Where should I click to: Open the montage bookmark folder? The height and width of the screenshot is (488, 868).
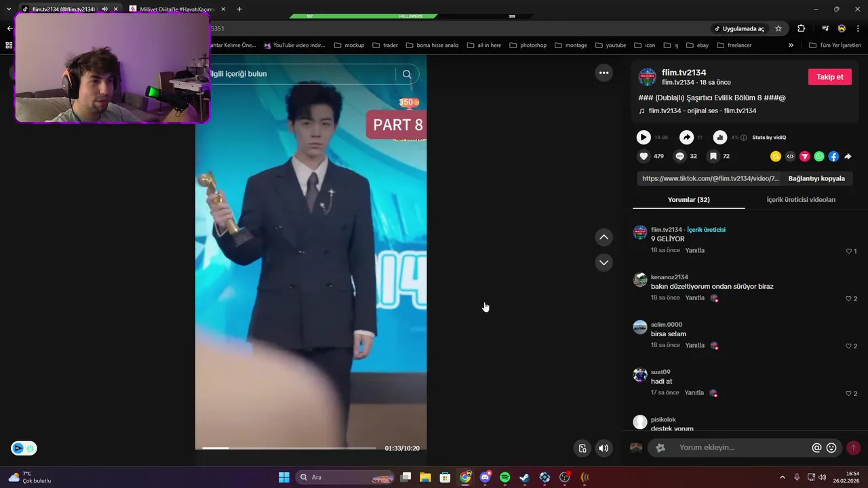pyautogui.click(x=571, y=45)
